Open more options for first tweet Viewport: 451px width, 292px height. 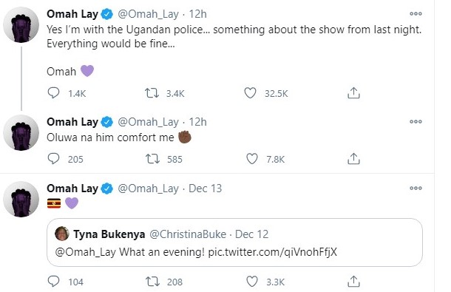(x=416, y=13)
